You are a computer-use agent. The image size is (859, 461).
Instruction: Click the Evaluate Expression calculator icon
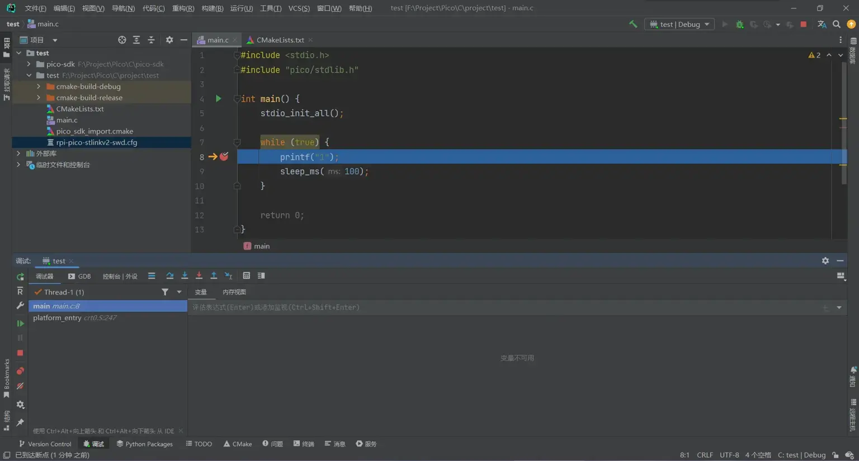(x=246, y=275)
